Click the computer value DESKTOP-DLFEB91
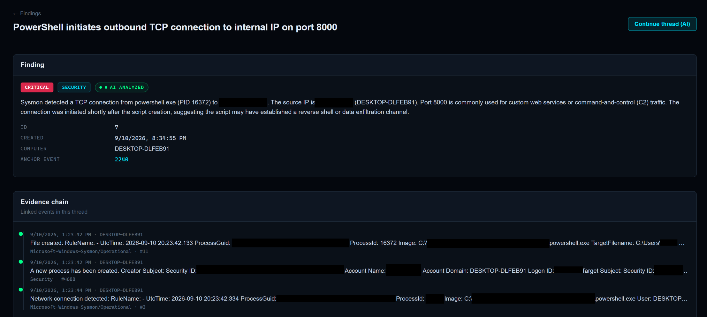The height and width of the screenshot is (317, 707). (142, 149)
